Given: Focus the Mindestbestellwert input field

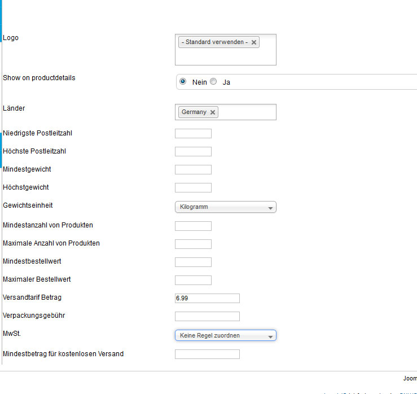Looking at the screenshot, I should pyautogui.click(x=193, y=262).
